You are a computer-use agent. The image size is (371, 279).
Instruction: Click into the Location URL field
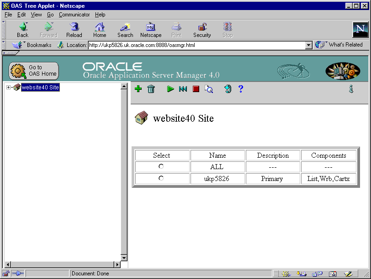(x=196, y=45)
